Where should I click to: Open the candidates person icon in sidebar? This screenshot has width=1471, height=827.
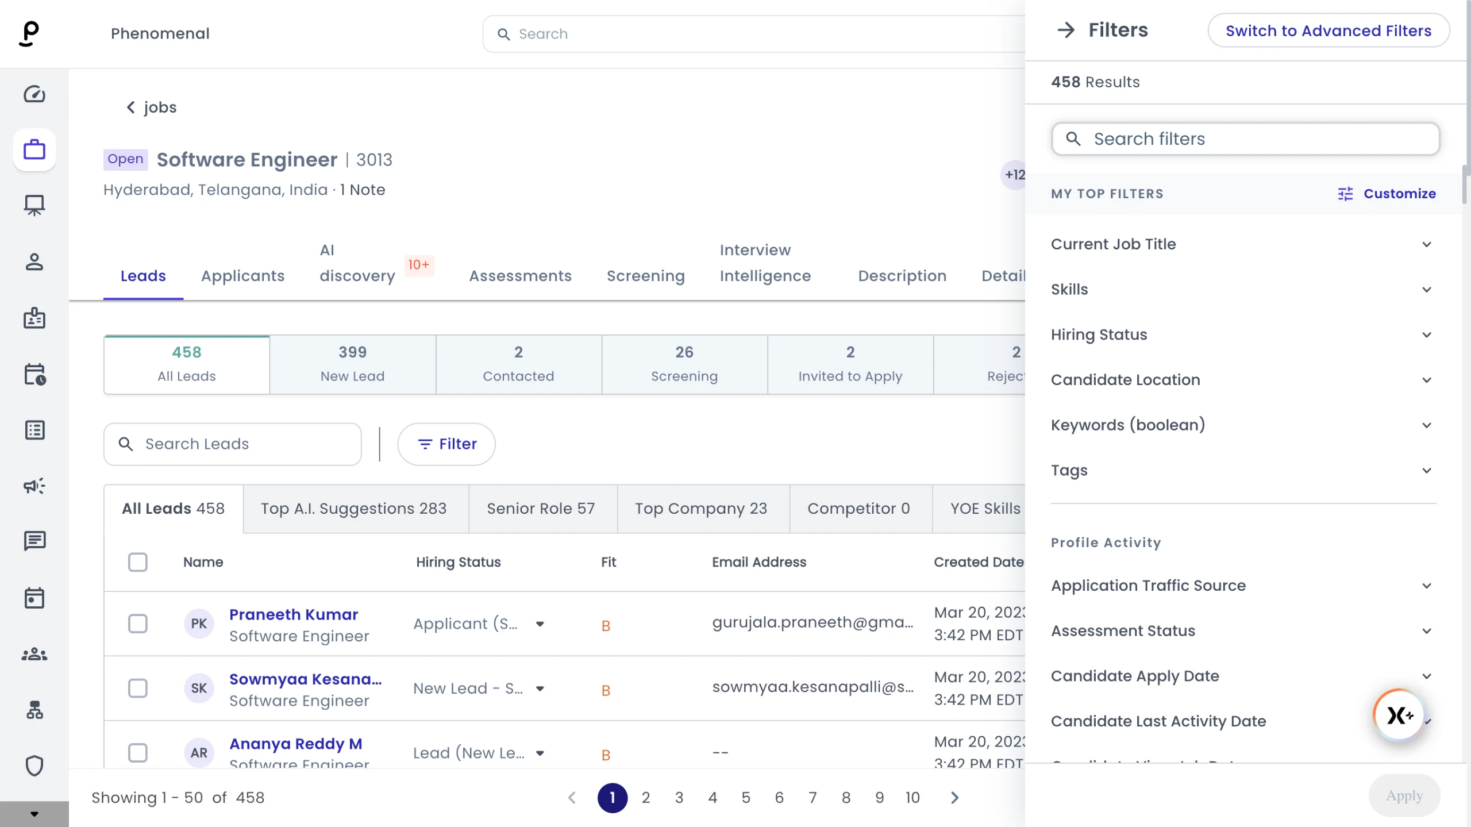click(x=34, y=262)
